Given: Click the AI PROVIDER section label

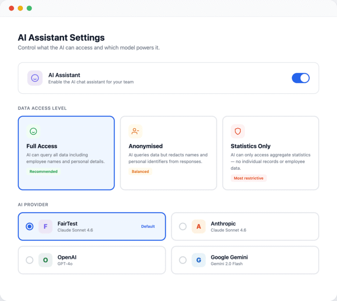Looking at the screenshot, I should tap(33, 205).
